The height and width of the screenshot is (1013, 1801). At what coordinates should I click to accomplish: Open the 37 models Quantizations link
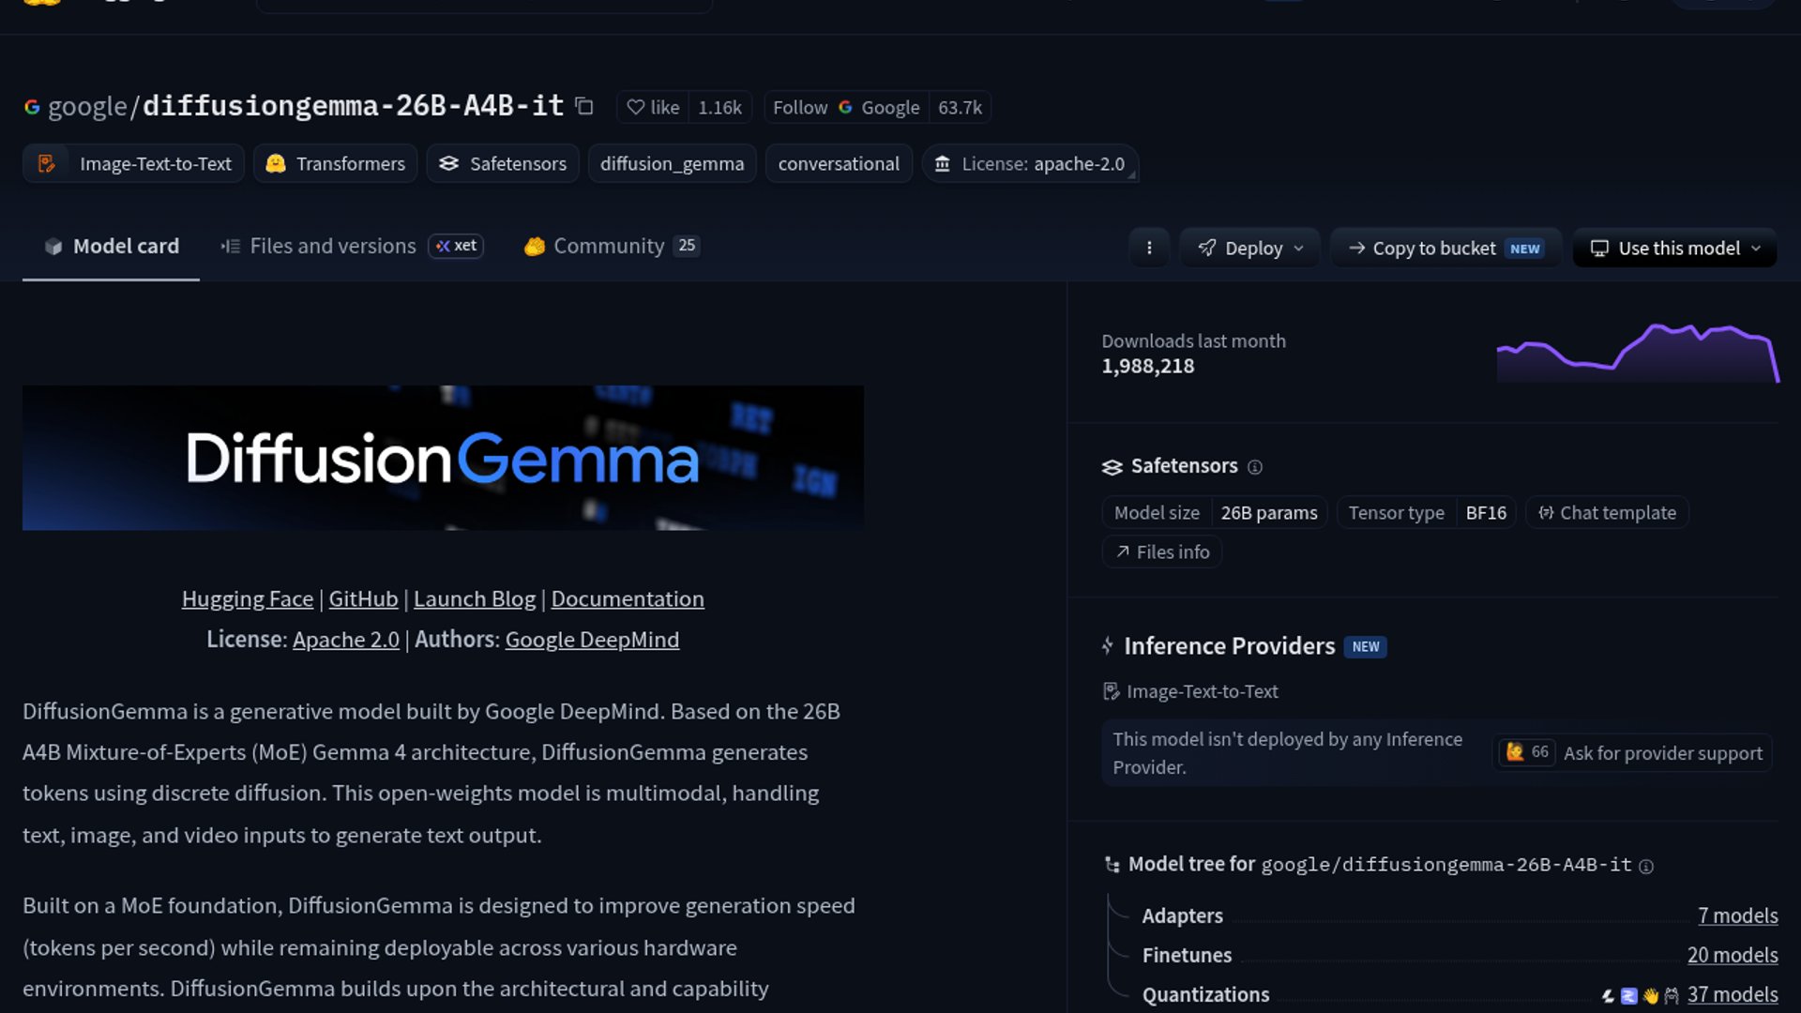tap(1733, 994)
